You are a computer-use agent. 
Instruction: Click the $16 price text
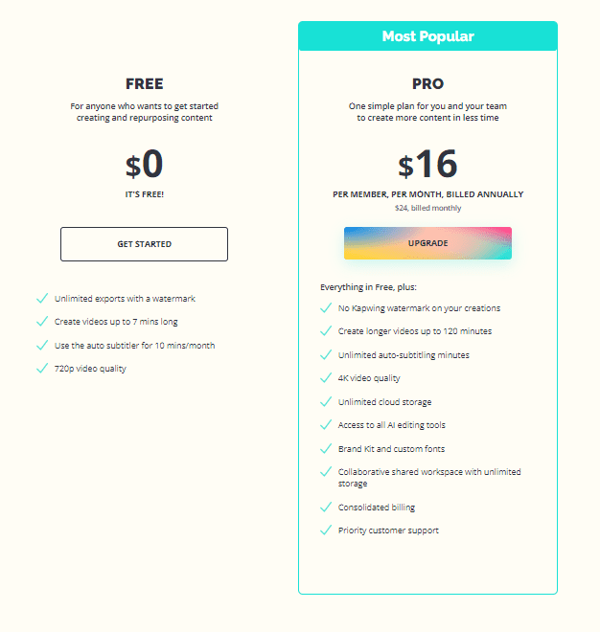coord(427,165)
